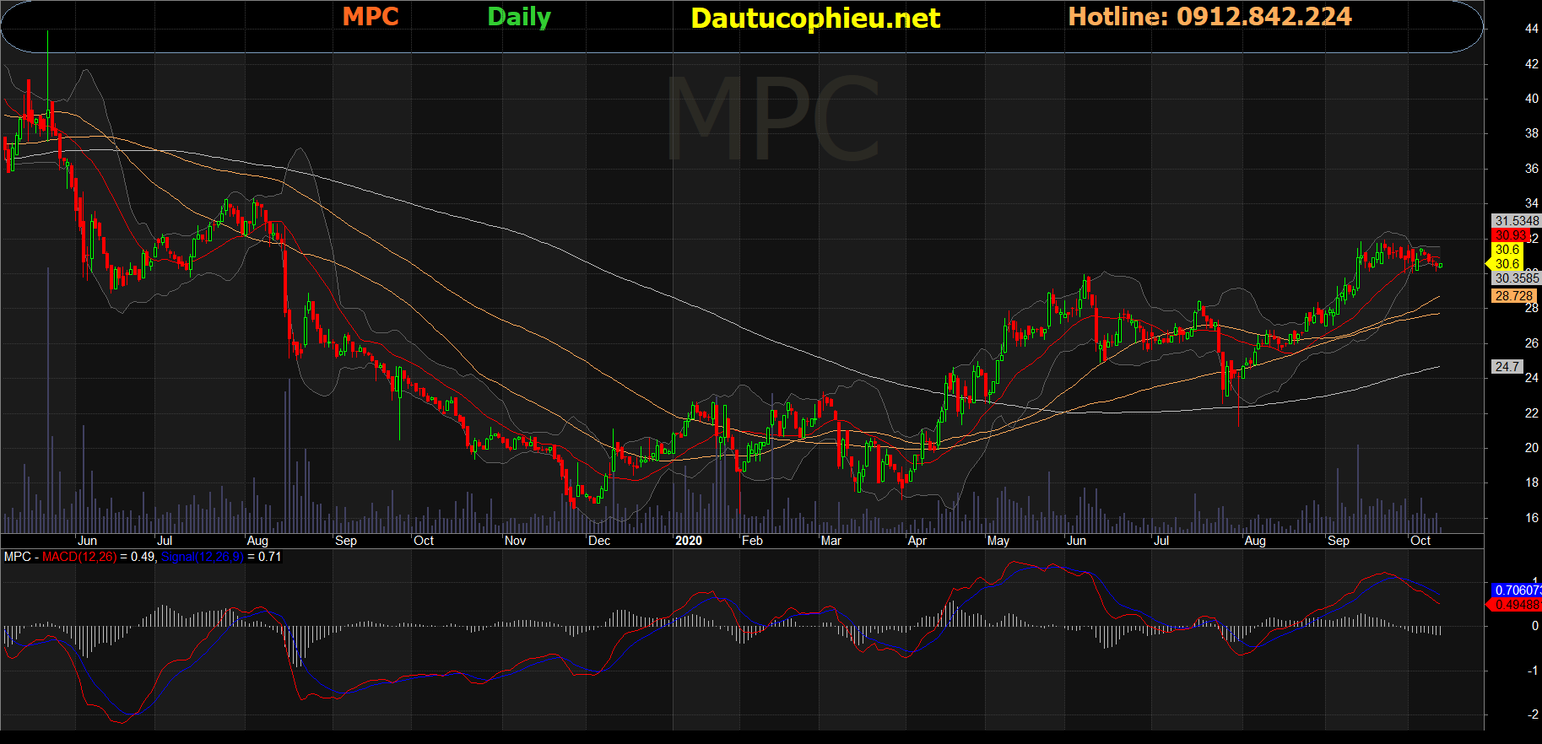This screenshot has height=744, width=1542.
Task: Click the 16 price axis label
Action: tap(1532, 518)
